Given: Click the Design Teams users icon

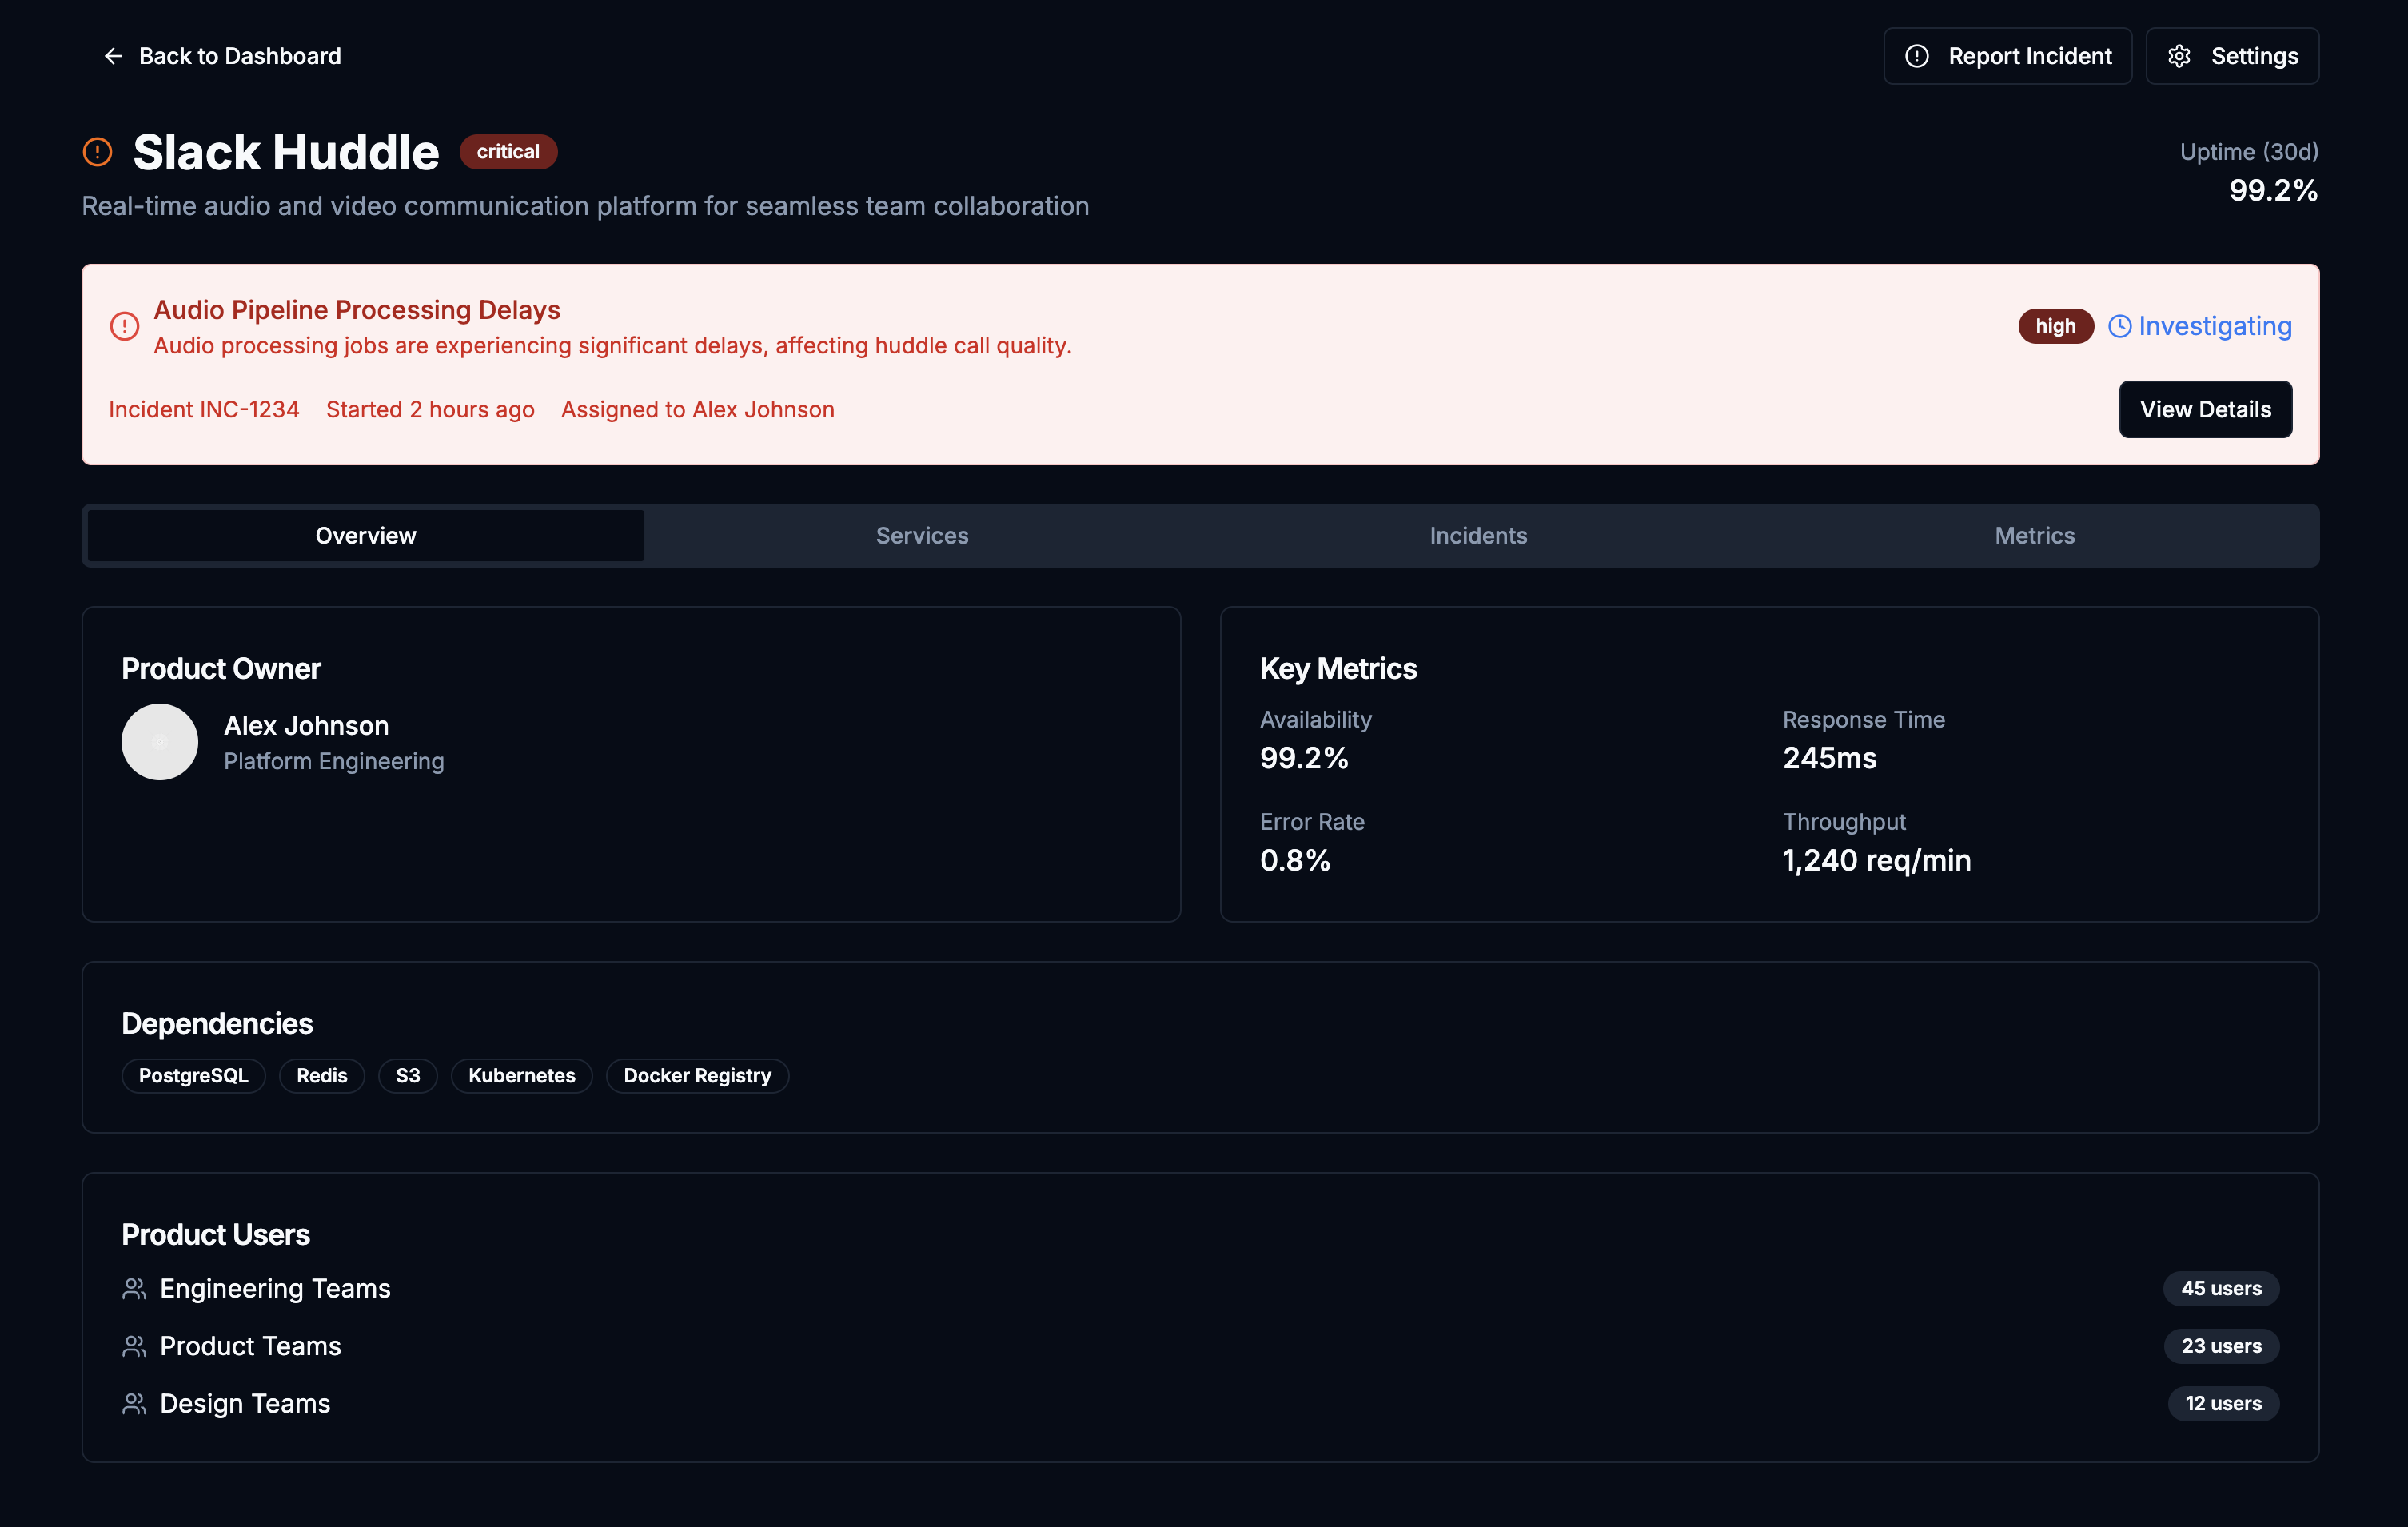Looking at the screenshot, I should tap(134, 1404).
